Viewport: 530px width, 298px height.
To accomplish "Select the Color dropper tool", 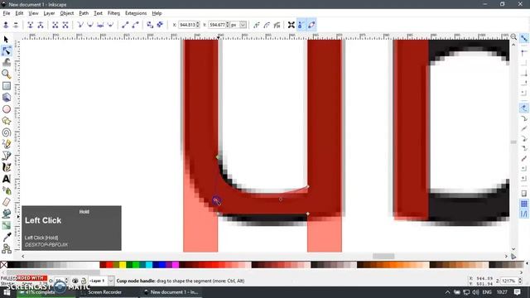I will coord(6,237).
